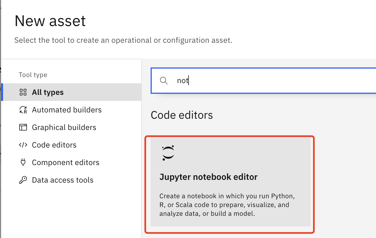Open Component editors tool type
The height and width of the screenshot is (238, 376).
tap(71, 162)
